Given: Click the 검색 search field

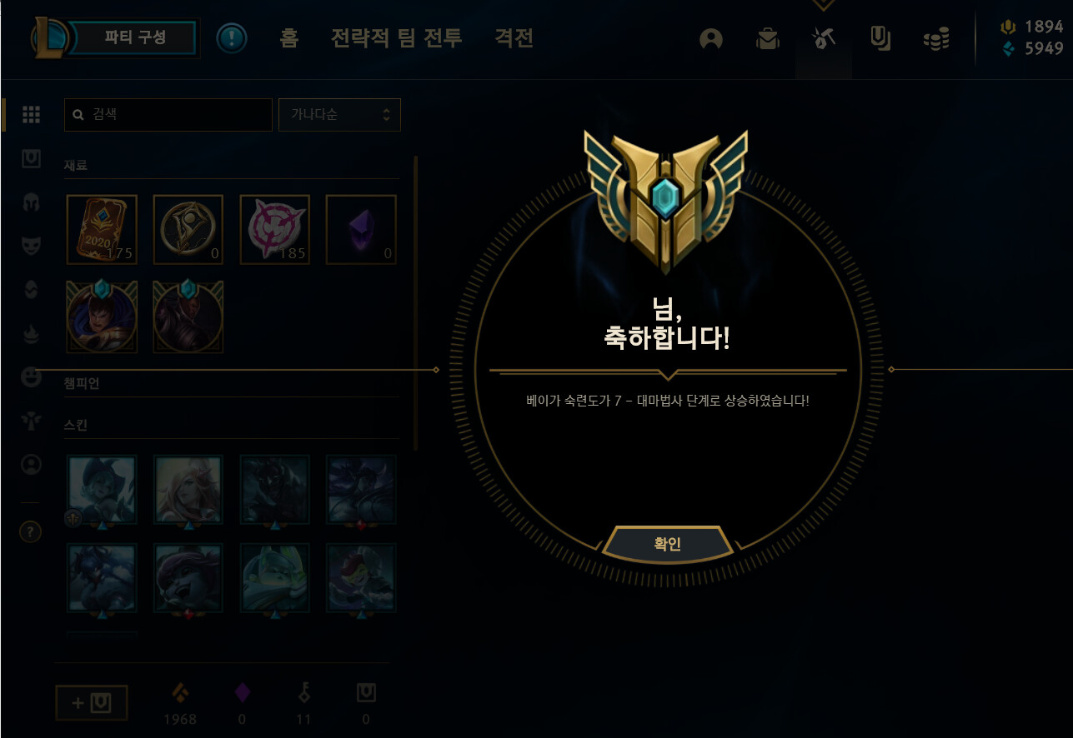Looking at the screenshot, I should click(168, 115).
